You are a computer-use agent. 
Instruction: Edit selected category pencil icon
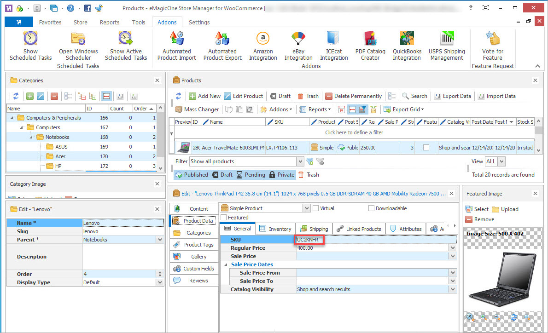point(41,96)
